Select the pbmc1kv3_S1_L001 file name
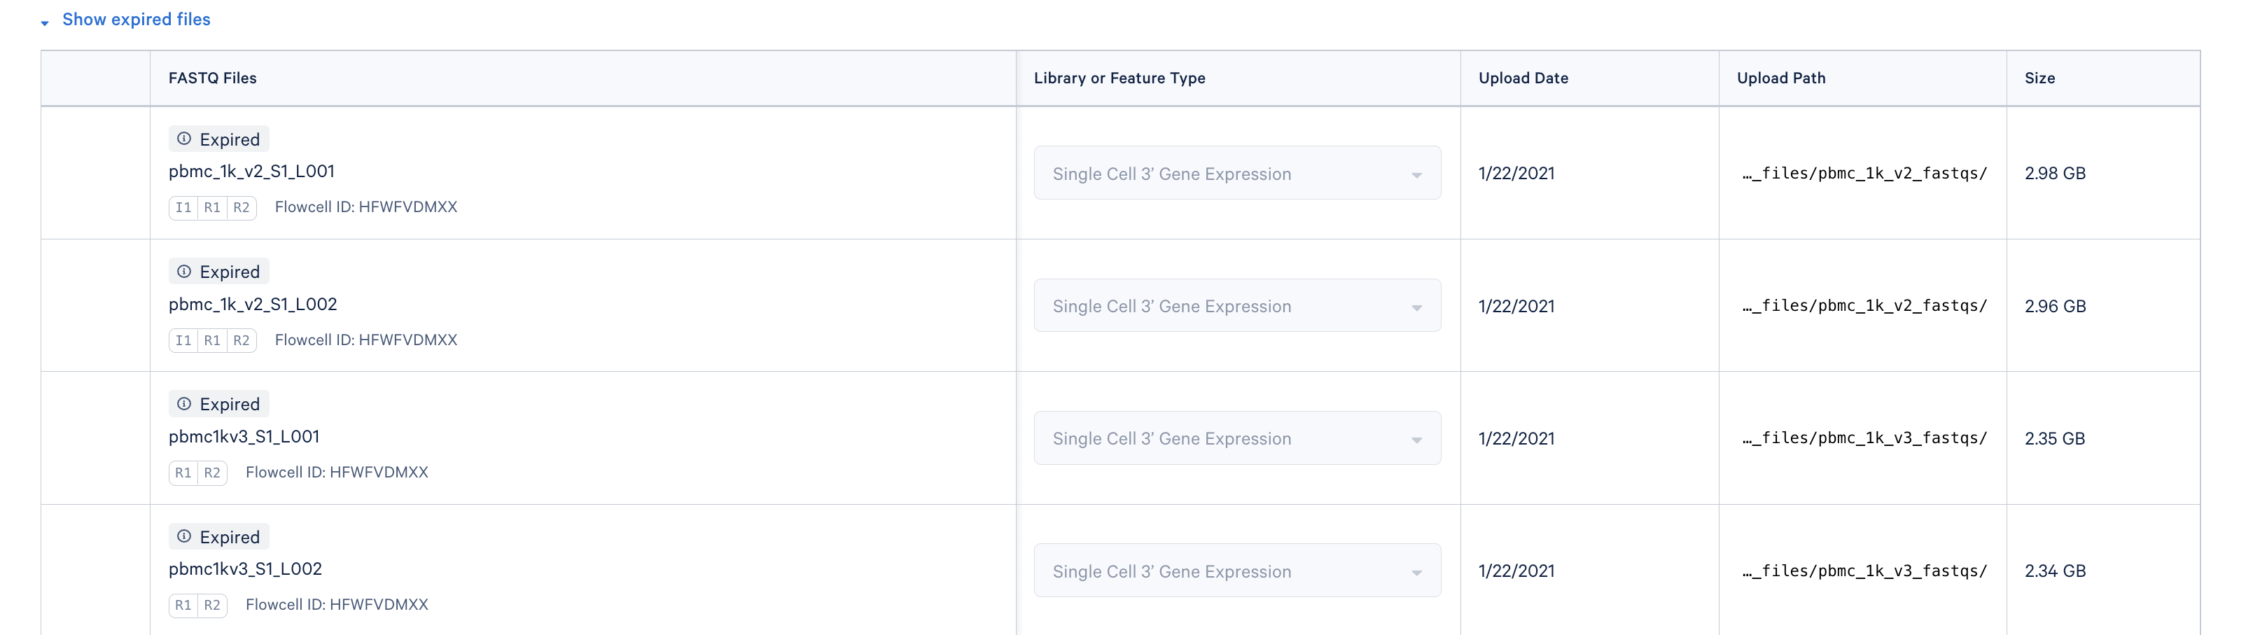The width and height of the screenshot is (2260, 635). point(244,436)
